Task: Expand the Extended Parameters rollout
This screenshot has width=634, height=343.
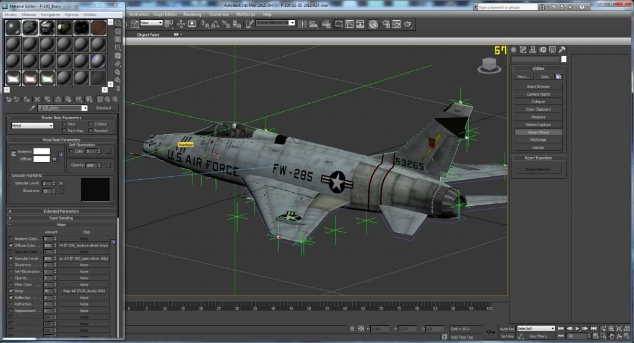Action: click(61, 211)
